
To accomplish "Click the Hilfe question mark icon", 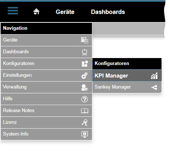I will 85,99.
